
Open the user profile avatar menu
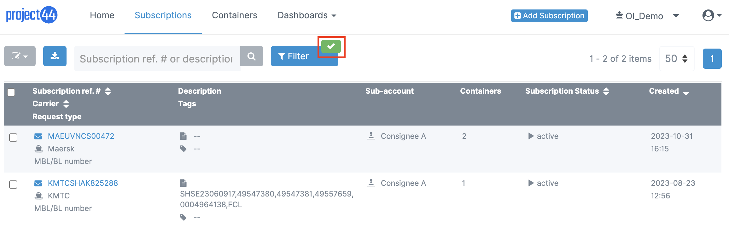(x=712, y=15)
